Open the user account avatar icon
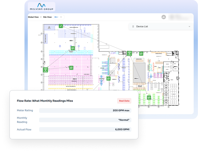Image resolution: width=198 pixels, height=153 pixels. tap(164, 17)
